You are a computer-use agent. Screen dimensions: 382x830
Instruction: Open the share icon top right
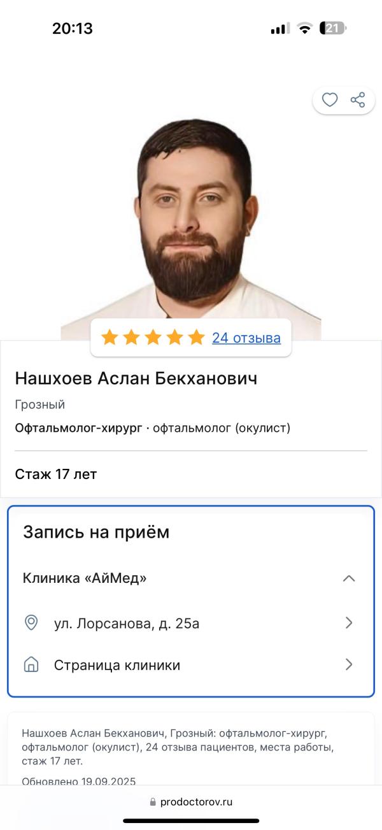[x=358, y=99]
